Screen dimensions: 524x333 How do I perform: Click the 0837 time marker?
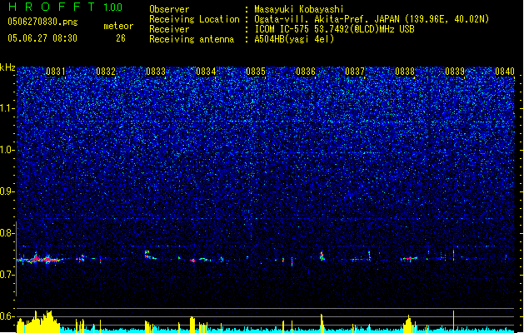(x=355, y=72)
